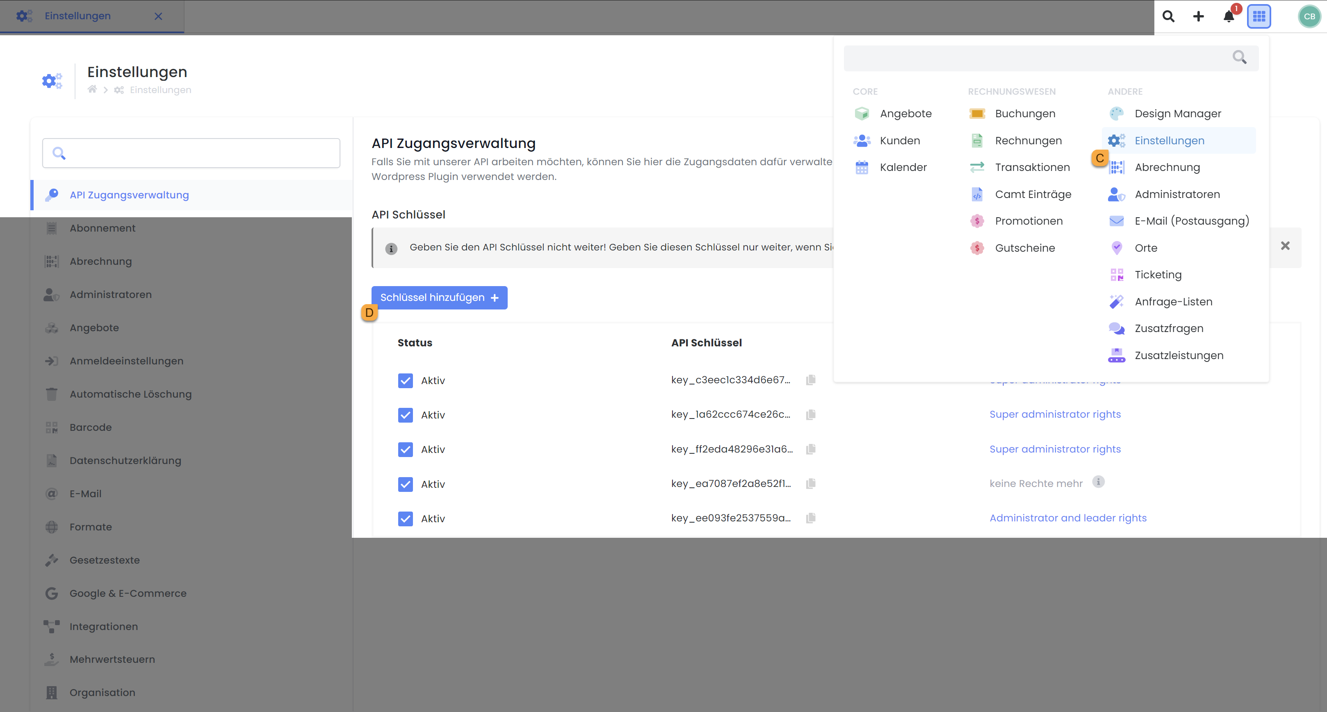1327x712 pixels.
Task: Open Design Manager from apps menu
Action: (1177, 114)
